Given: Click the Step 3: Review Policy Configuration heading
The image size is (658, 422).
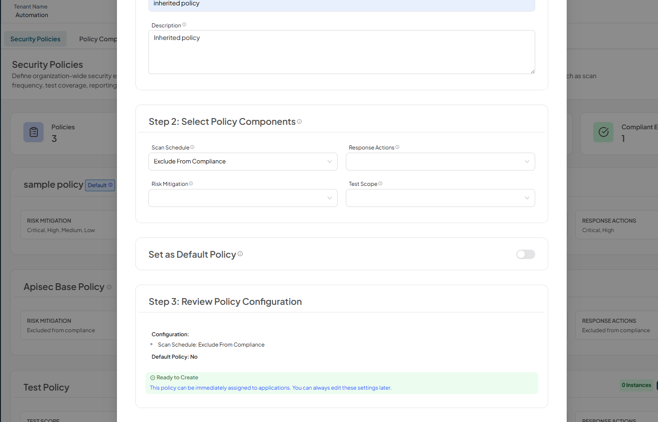Looking at the screenshot, I should [x=225, y=302].
